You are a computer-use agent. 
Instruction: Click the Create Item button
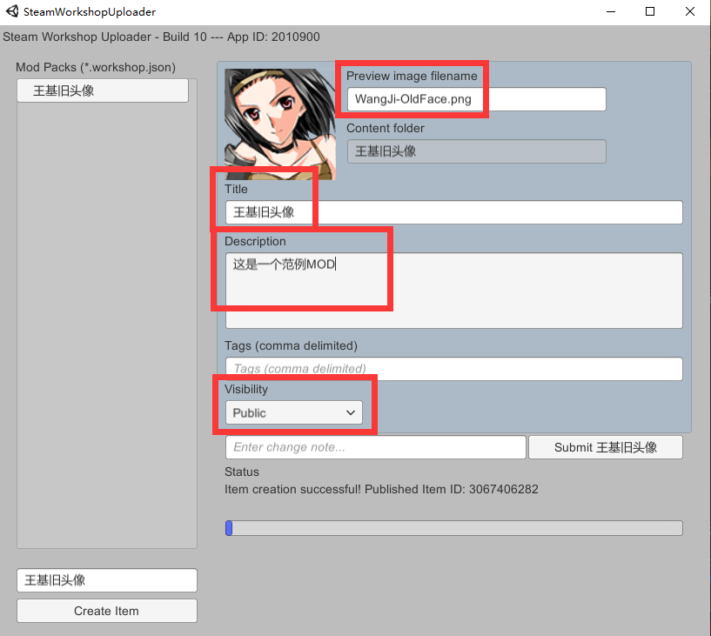(107, 611)
